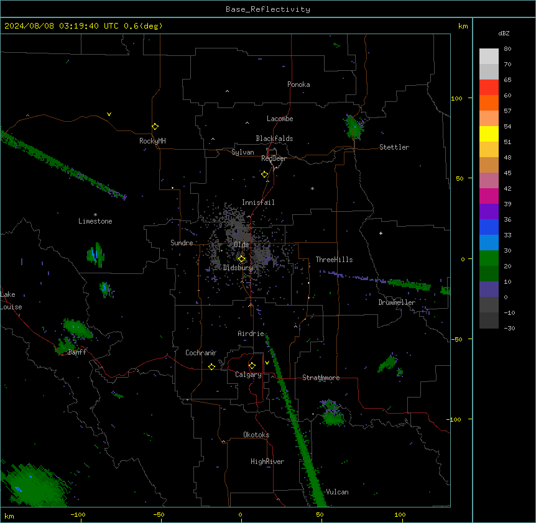Click the Sundre label

[x=182, y=243]
